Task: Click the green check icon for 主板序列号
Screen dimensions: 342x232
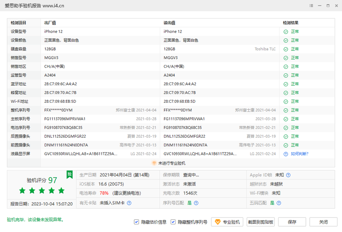Action: [286, 119]
